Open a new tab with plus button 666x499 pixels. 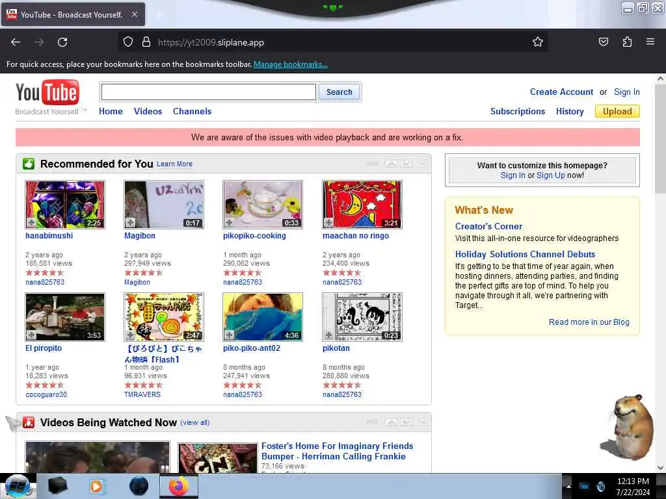pos(159,15)
